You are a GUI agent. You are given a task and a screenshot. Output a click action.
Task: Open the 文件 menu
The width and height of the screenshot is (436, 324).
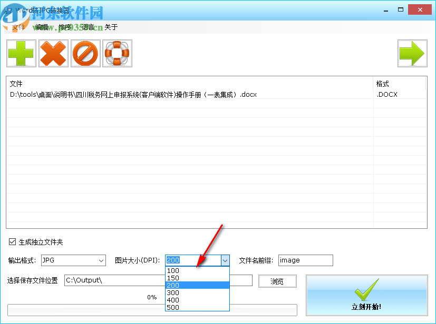click(18, 27)
